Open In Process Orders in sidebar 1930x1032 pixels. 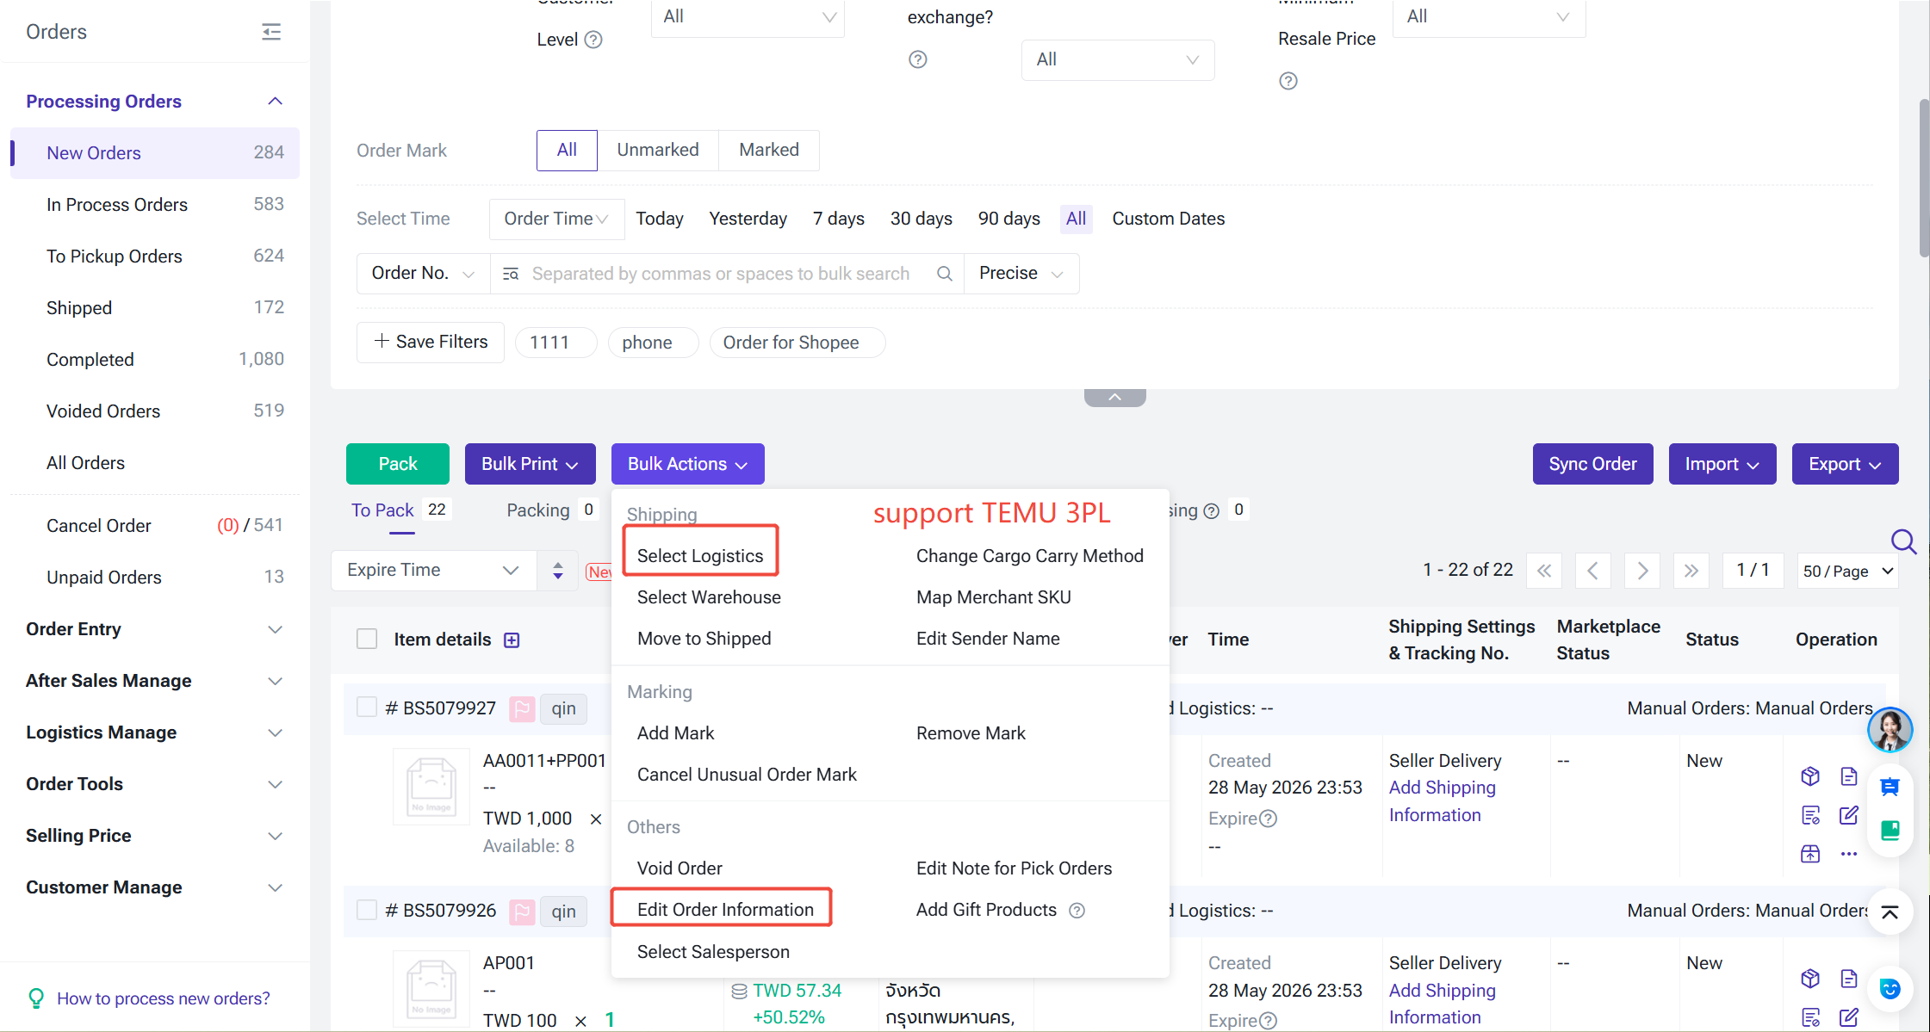tap(154, 205)
